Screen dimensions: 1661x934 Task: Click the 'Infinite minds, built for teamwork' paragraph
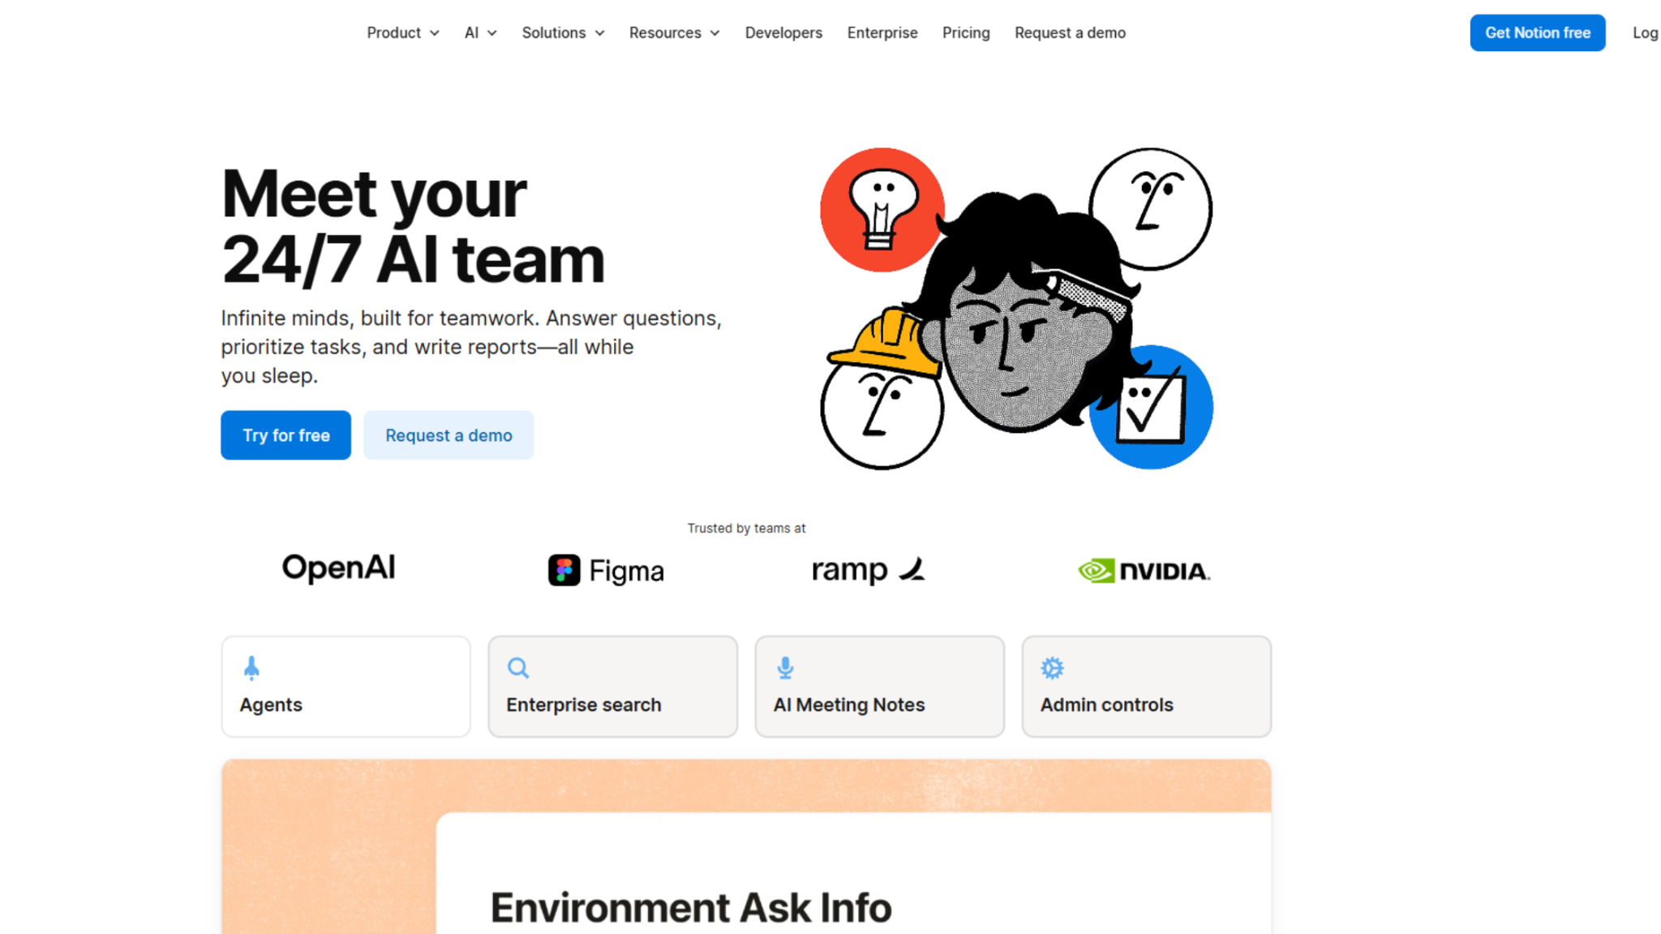pos(471,347)
